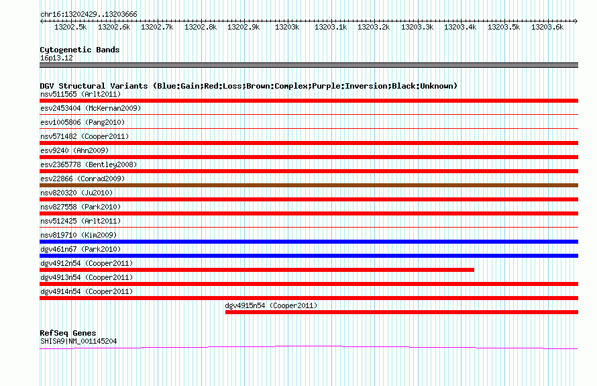Click the 13202.5k ruler tick label
Image resolution: width=597 pixels, height=386 pixels.
point(70,27)
